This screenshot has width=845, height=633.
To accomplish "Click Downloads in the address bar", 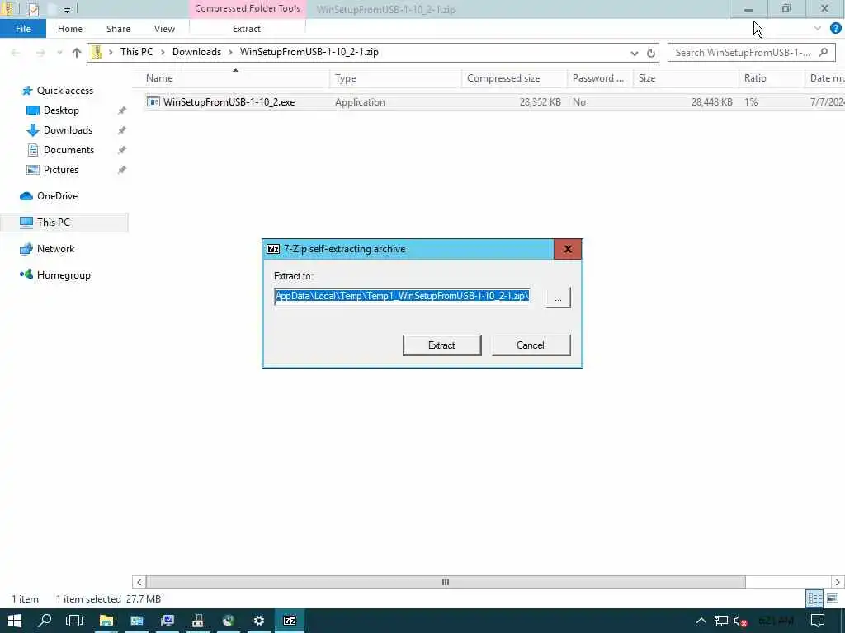I will coord(196,52).
